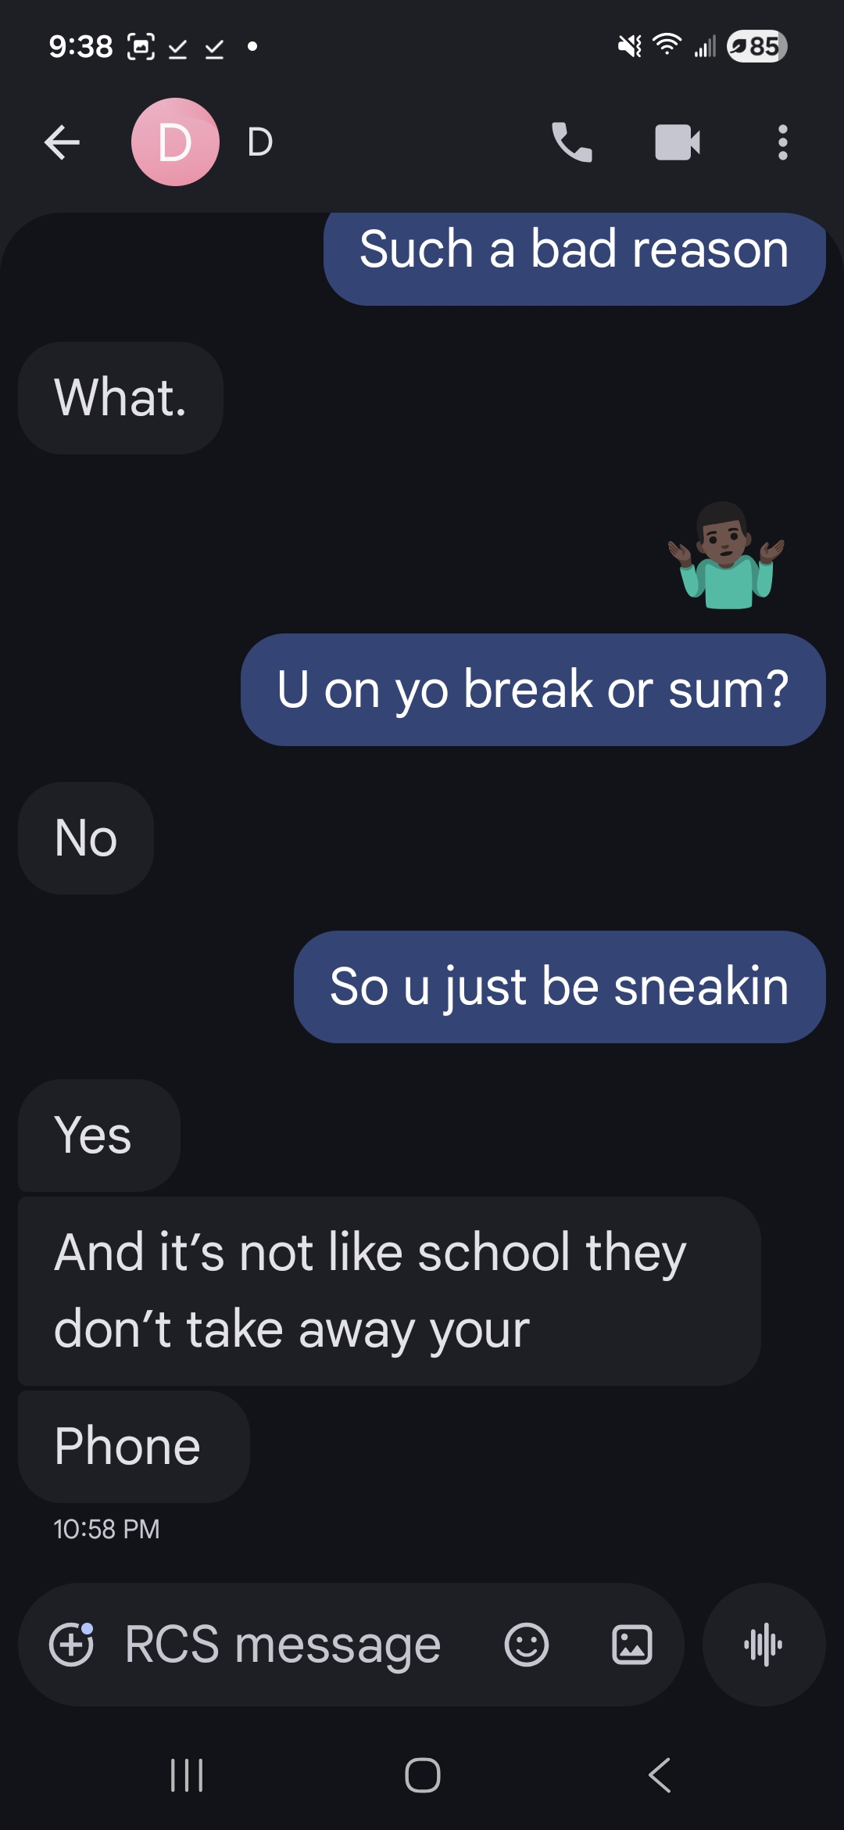
Task: Open the emoji picker in message bar
Action: click(x=526, y=1645)
